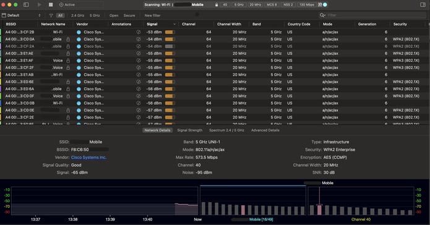Click Cisco vendor icon in A4:00:...3:C0:0E row
Viewport: 430px width, 225px height.
(79, 110)
